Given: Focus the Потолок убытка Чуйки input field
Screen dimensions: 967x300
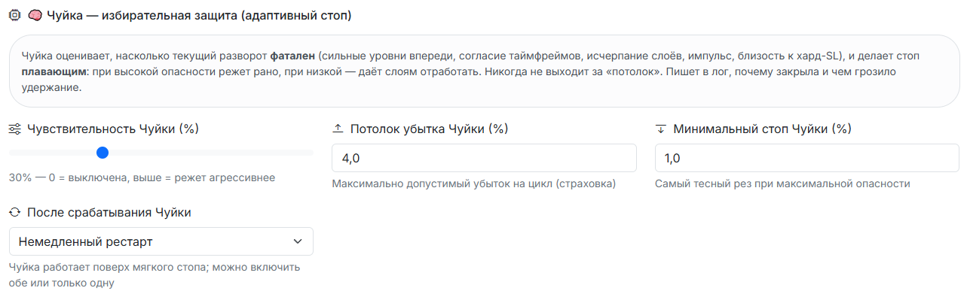Looking at the screenshot, I should pyautogui.click(x=484, y=158).
